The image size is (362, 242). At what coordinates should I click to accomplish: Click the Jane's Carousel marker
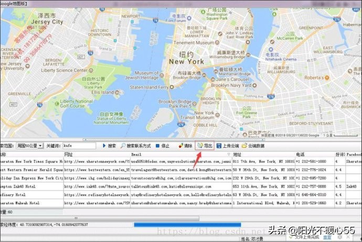(213, 80)
